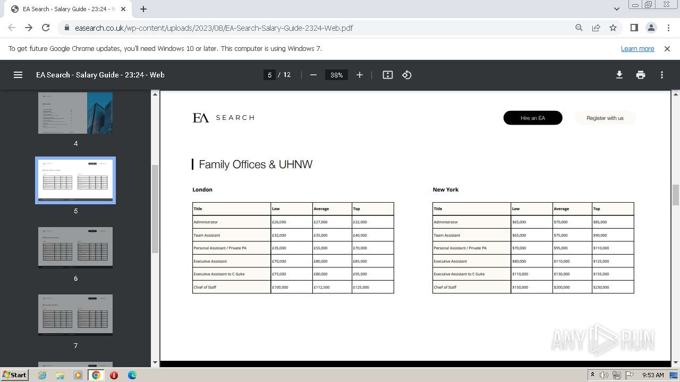Click the Chrome taskbar icon
The image size is (680, 382).
pyautogui.click(x=96, y=375)
